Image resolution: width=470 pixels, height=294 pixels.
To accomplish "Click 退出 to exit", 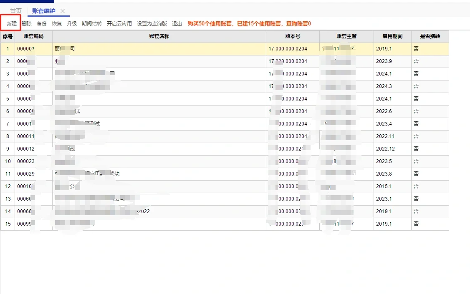I will [x=177, y=24].
